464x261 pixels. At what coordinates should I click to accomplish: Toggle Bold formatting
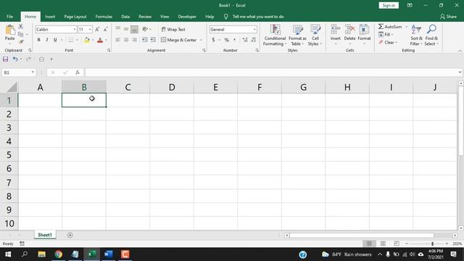click(x=38, y=40)
